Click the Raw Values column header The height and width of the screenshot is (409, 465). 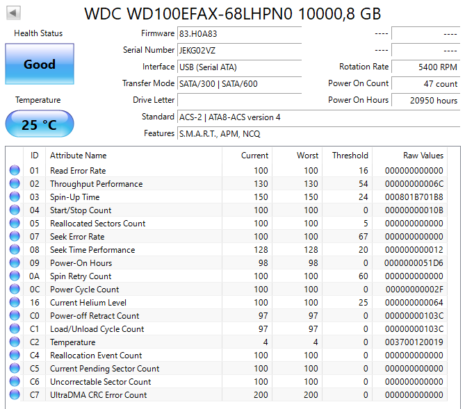[x=423, y=156]
